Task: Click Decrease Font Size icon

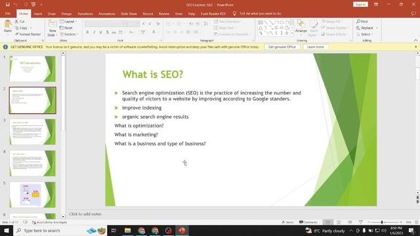Action: point(150,24)
